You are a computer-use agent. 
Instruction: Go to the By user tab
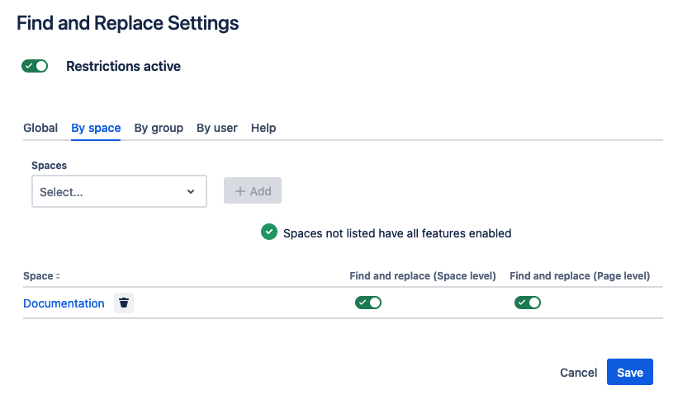click(x=217, y=128)
